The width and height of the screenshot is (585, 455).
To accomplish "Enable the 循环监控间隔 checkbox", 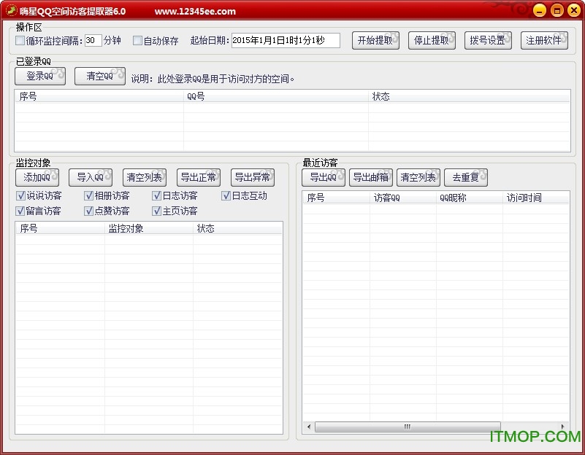I will pos(20,41).
